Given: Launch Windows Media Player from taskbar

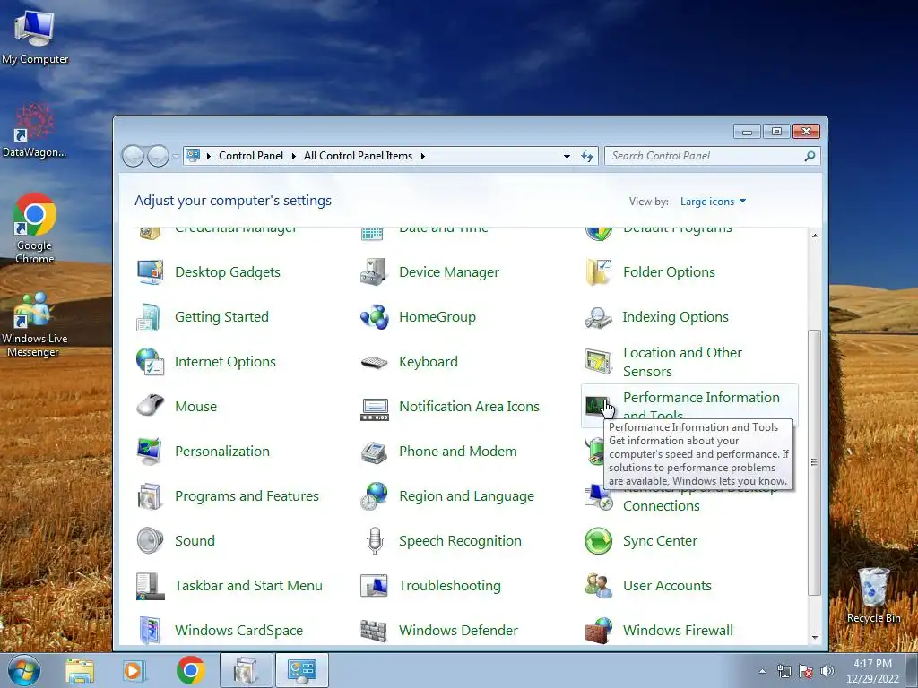Looking at the screenshot, I should coord(134,670).
